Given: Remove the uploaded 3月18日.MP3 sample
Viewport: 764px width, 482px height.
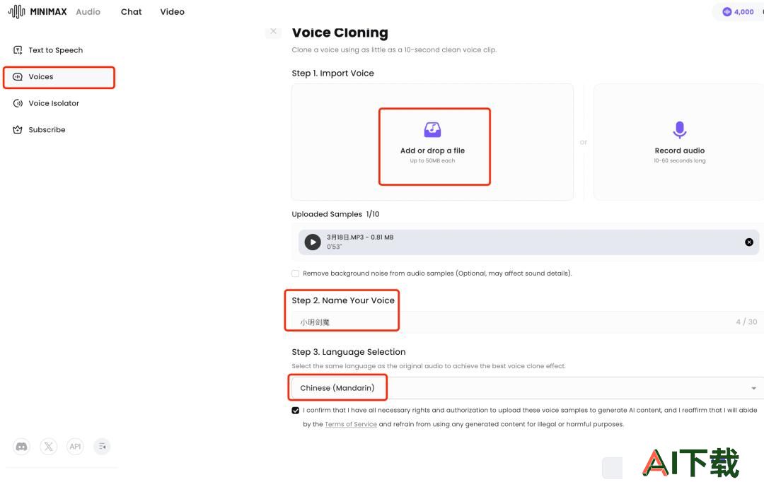Looking at the screenshot, I should 749,242.
